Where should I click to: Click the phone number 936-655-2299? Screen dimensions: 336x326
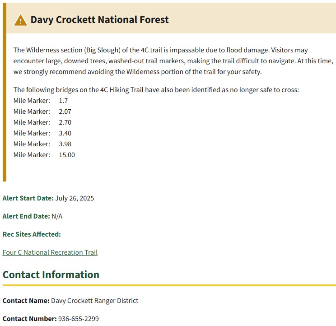(78, 319)
